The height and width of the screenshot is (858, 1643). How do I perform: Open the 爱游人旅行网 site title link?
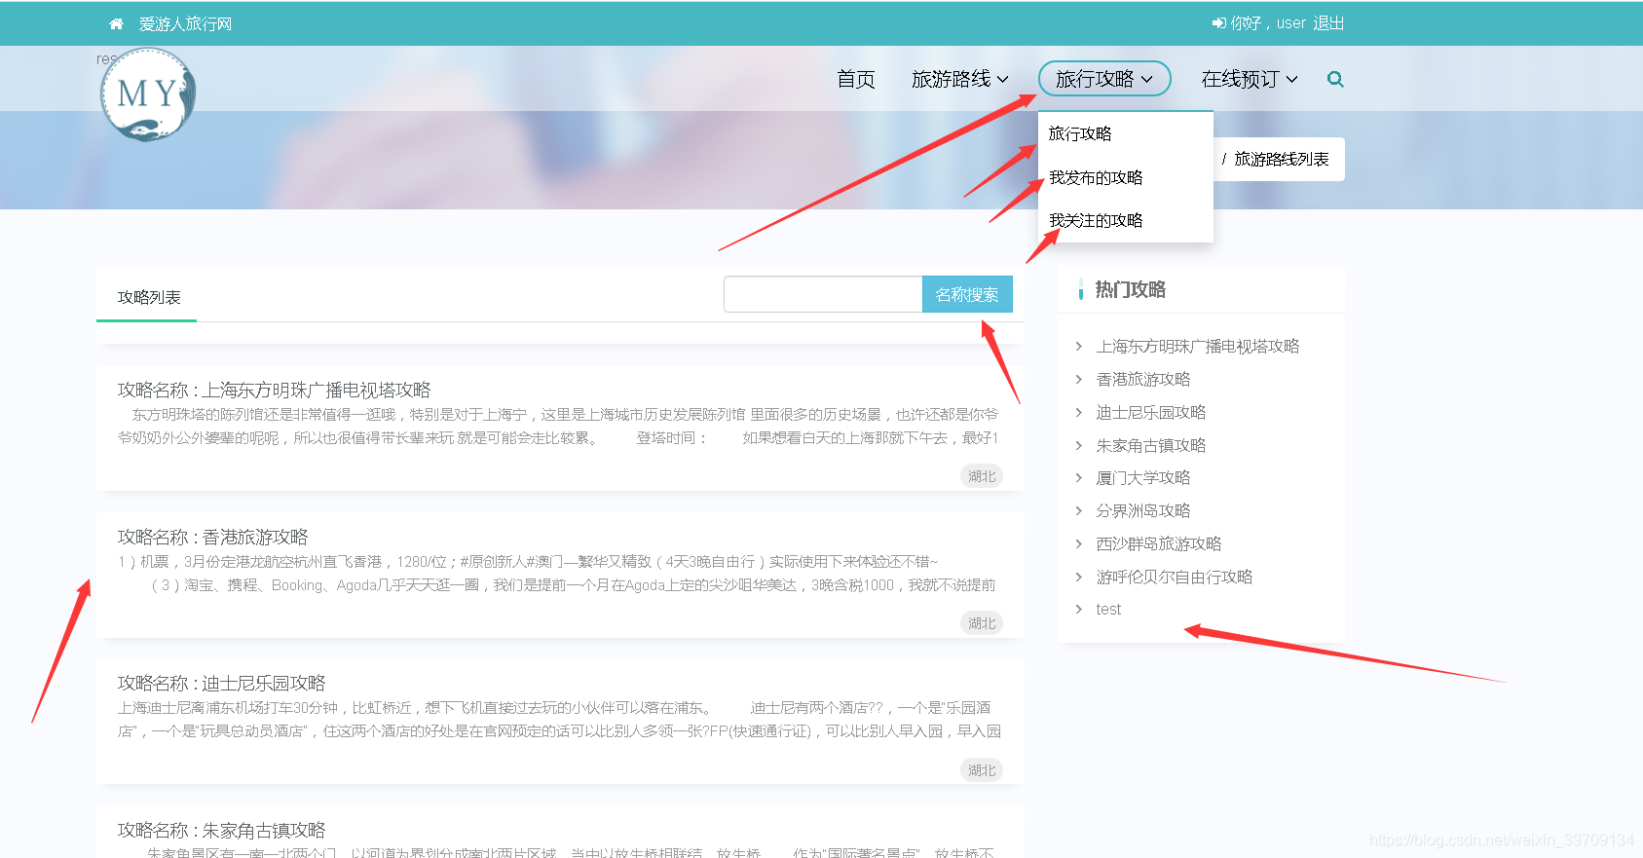tap(185, 24)
